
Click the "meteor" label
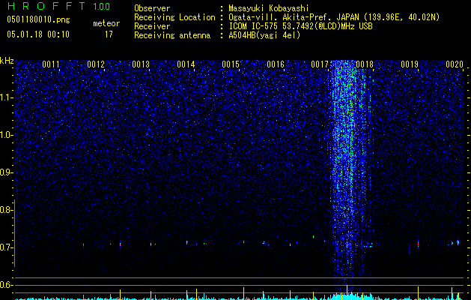(106, 23)
